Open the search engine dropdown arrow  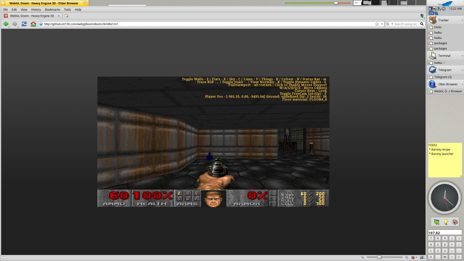(392, 24)
